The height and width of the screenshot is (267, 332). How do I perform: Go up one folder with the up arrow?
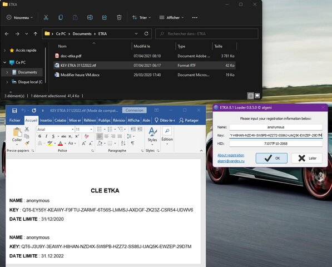[x=36, y=34]
